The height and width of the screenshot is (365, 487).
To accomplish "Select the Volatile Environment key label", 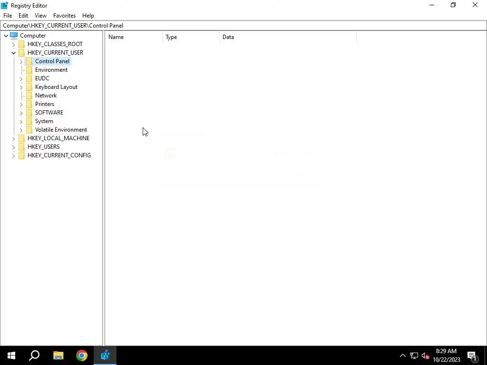I will click(61, 129).
